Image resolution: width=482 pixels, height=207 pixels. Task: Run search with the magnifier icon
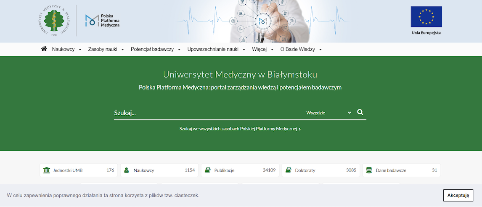click(x=360, y=112)
